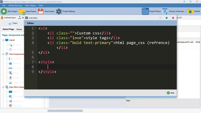Select the Form Wizard chain icon
201x113 pixels.
pyautogui.click(x=10, y=68)
